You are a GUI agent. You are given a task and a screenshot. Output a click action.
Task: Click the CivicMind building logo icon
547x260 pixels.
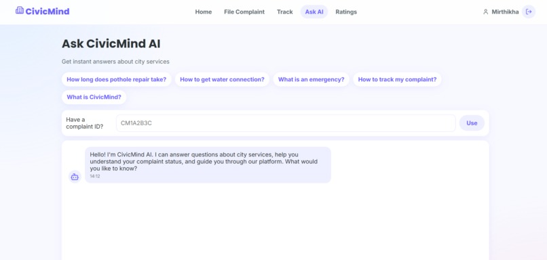pyautogui.click(x=20, y=10)
